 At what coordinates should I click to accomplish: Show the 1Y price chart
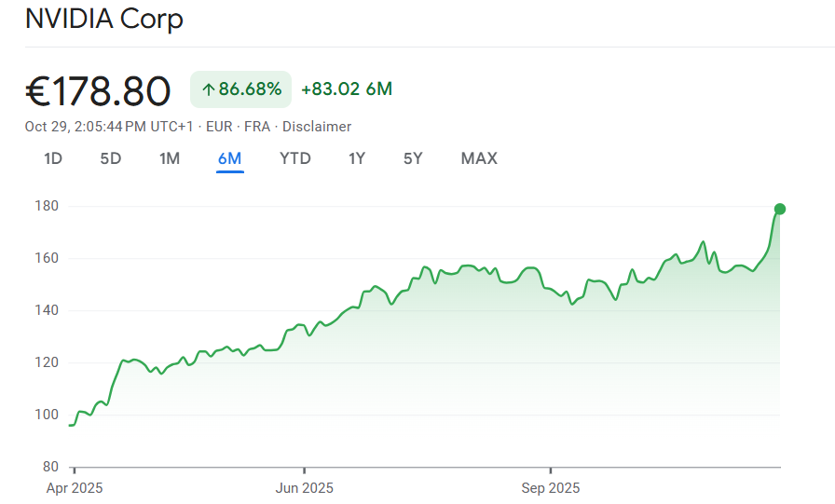pos(357,158)
